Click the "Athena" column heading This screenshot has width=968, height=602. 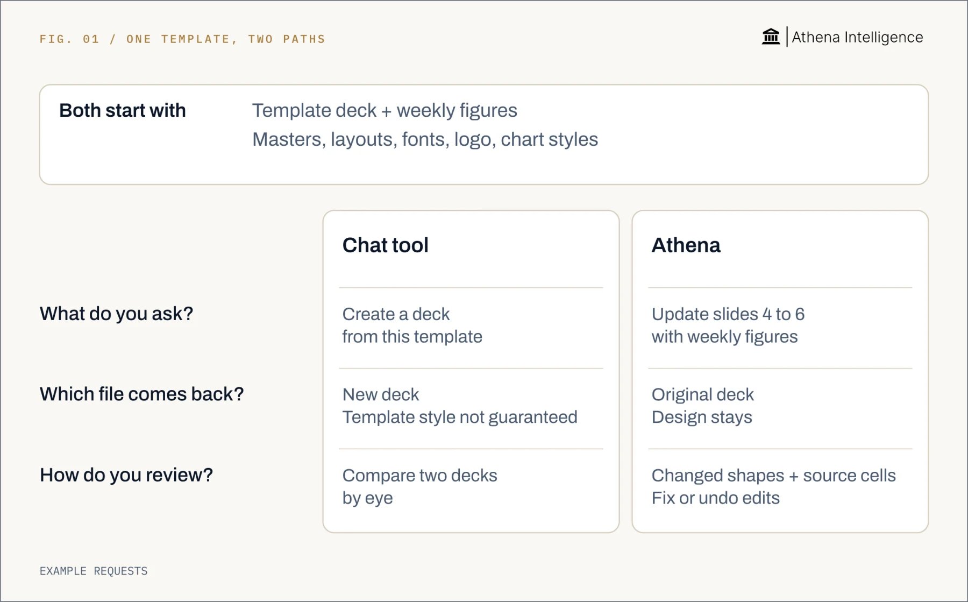pyautogui.click(x=686, y=245)
